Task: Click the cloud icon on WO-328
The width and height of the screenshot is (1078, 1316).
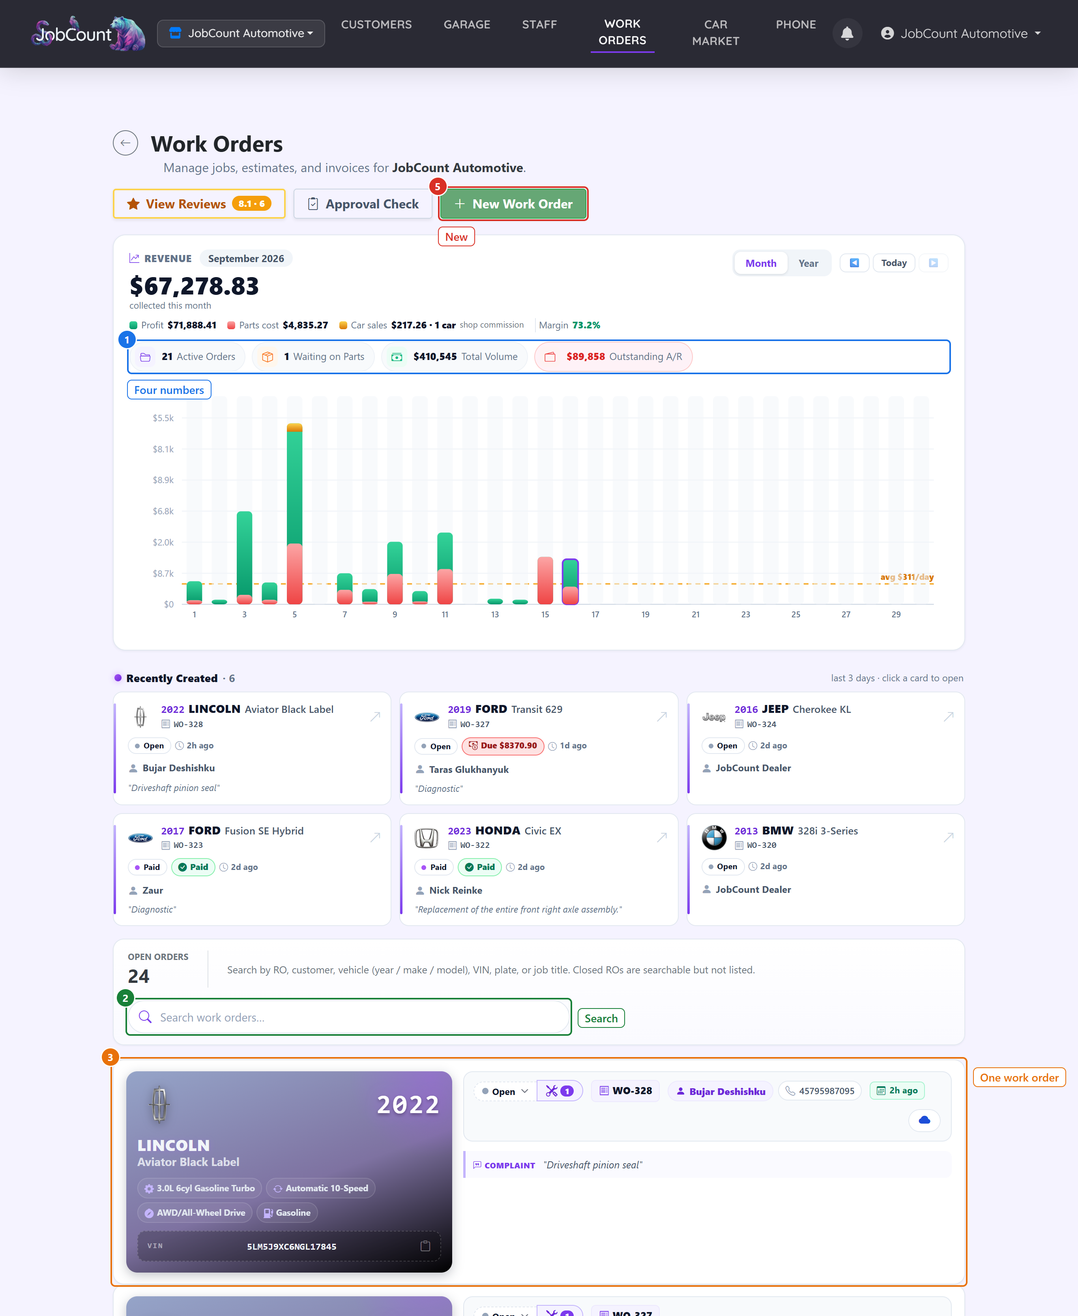Action: coord(924,1120)
